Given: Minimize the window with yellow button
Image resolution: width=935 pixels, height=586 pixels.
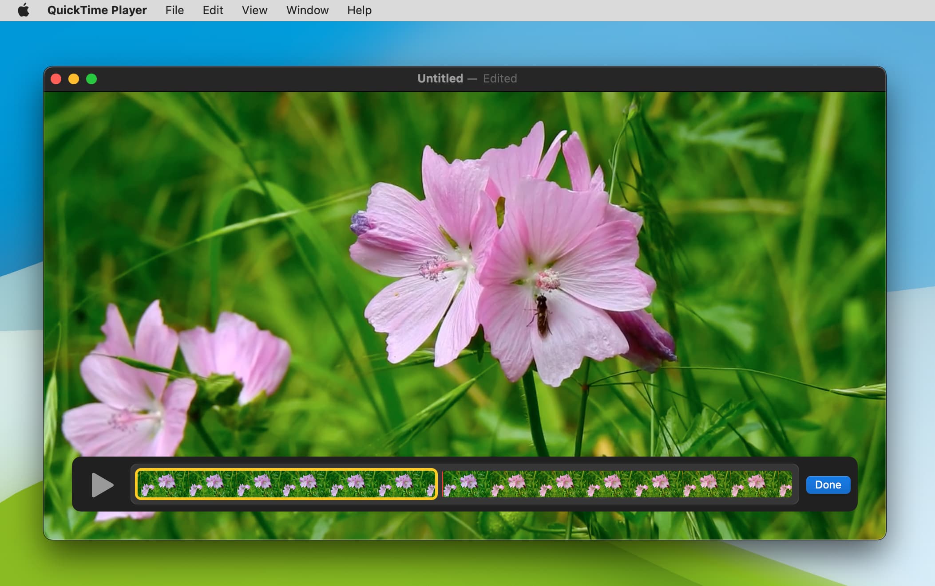Looking at the screenshot, I should 74,79.
